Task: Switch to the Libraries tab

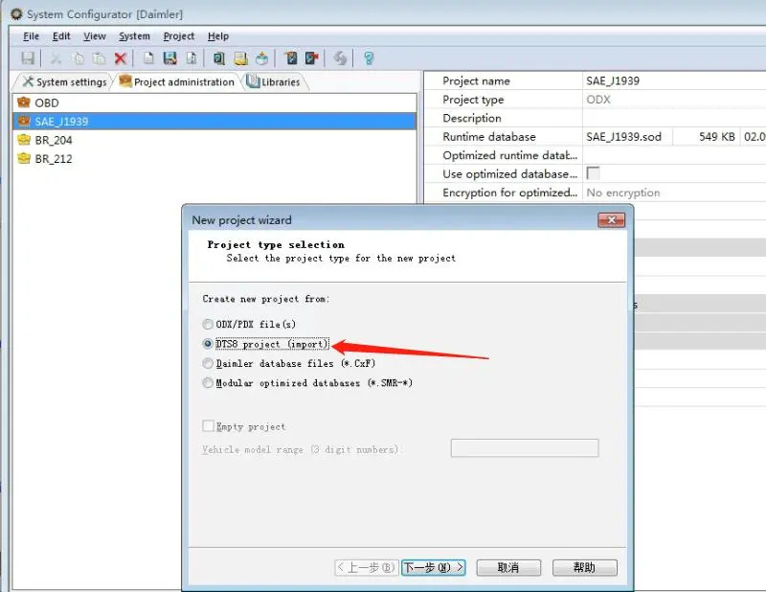Action: [x=274, y=82]
